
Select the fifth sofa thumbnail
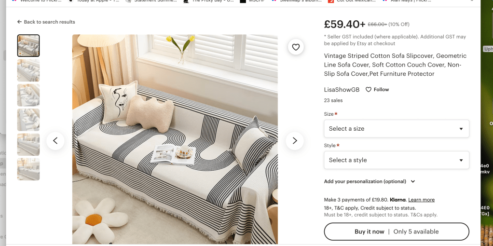(28, 144)
